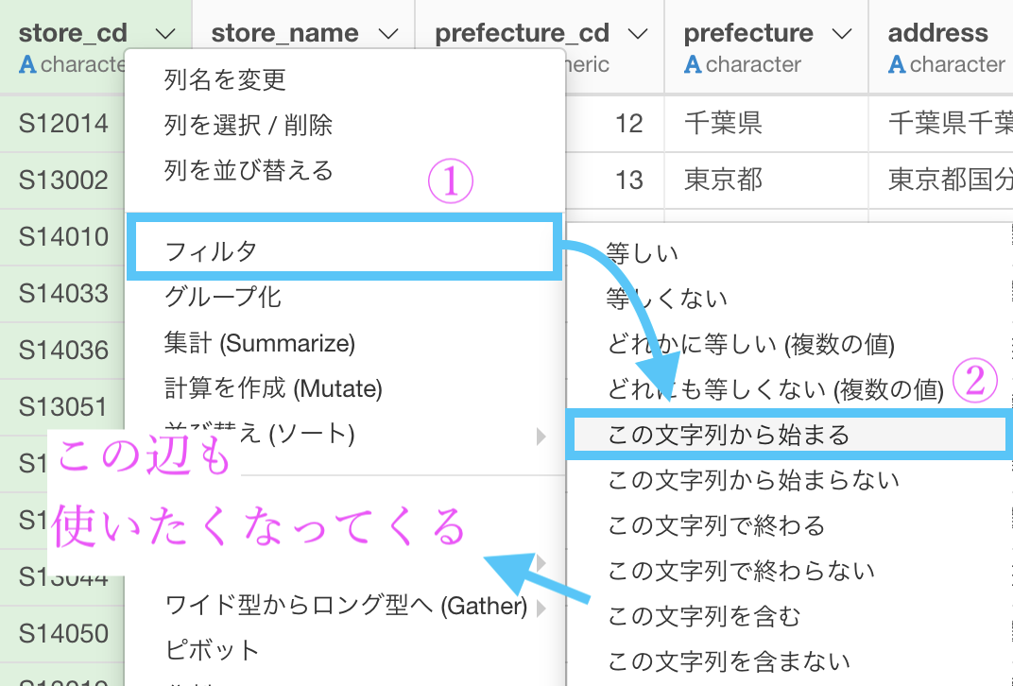Choose グループ化 from the column menu
This screenshot has width=1013, height=686.
pyautogui.click(x=223, y=297)
